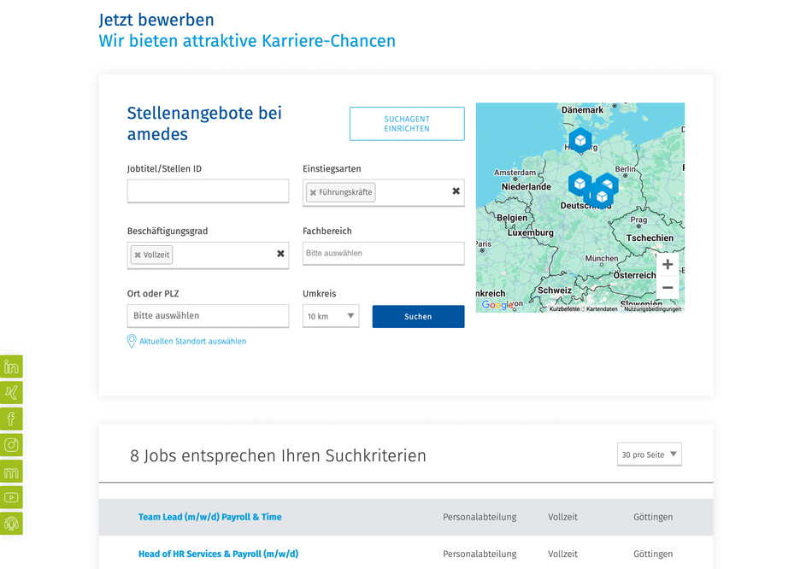Remove the Führungskräfte filter tag
Image resolution: width=812 pixels, height=569 pixels.
click(x=313, y=192)
